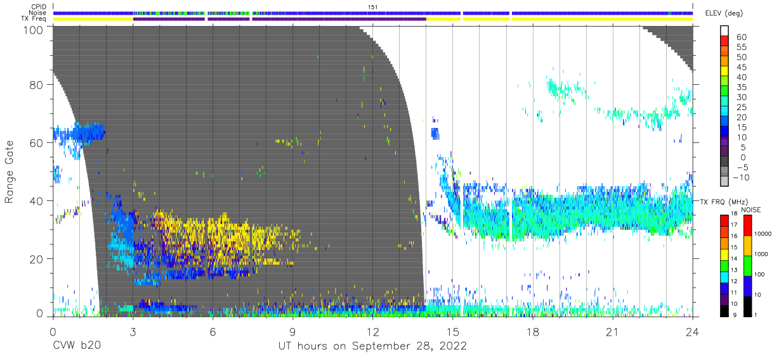Click the 100 tick on Range Gate axis
This screenshot has height=359, width=779.
click(x=32, y=30)
